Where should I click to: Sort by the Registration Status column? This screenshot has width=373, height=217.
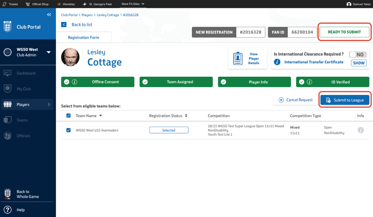point(168,116)
